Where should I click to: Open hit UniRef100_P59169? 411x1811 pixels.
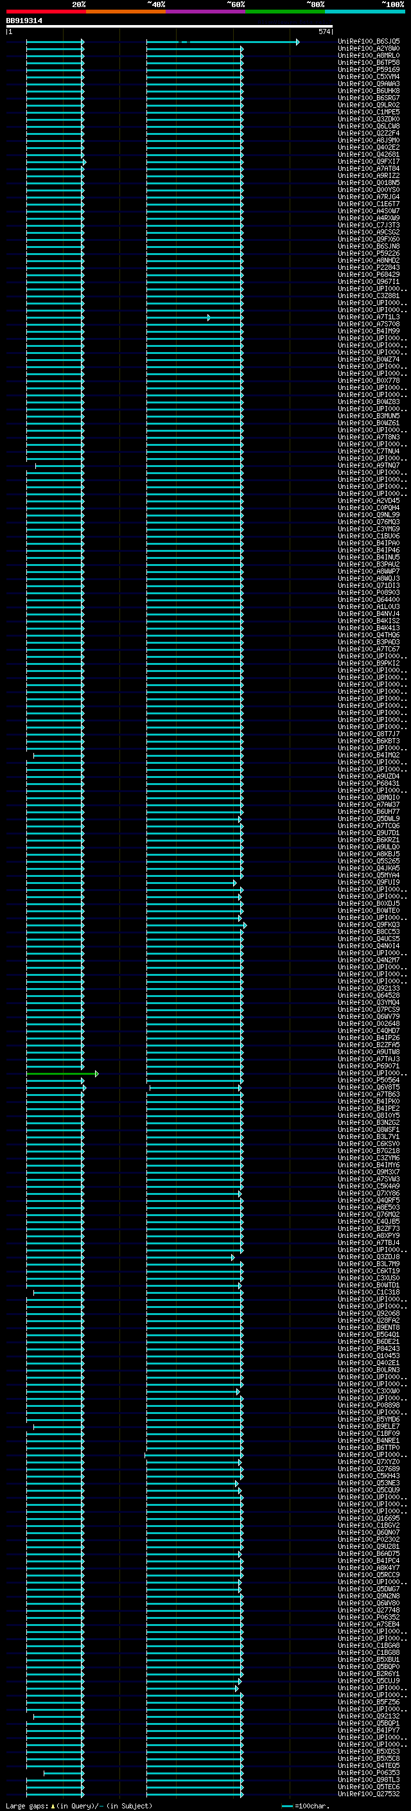(x=369, y=70)
